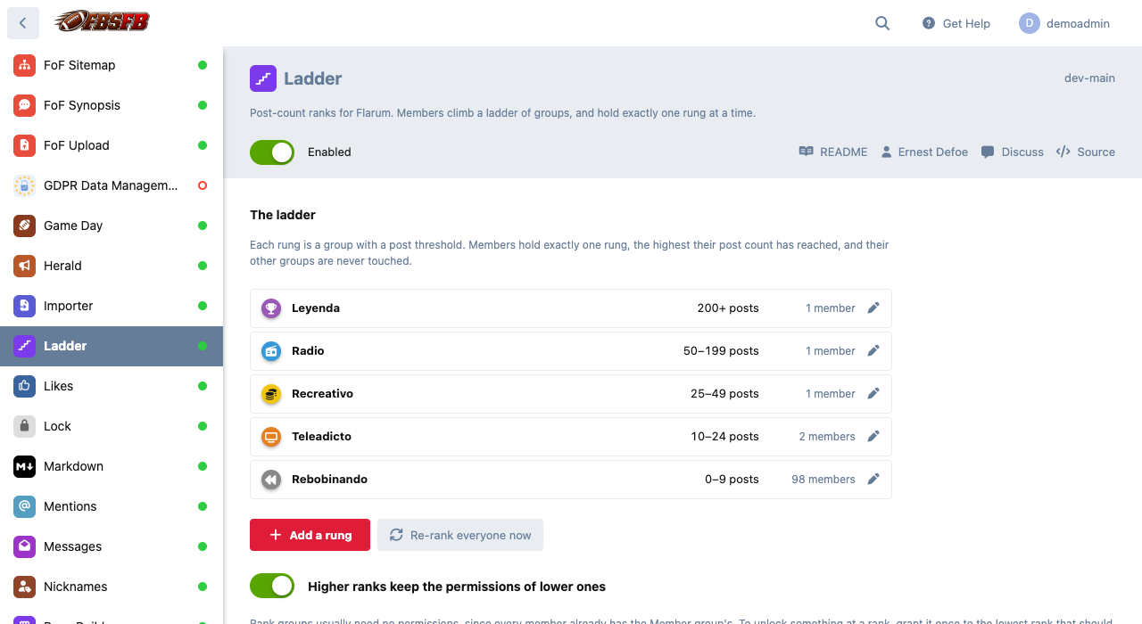Image resolution: width=1142 pixels, height=624 pixels.
Task: Open the README link
Action: point(833,152)
